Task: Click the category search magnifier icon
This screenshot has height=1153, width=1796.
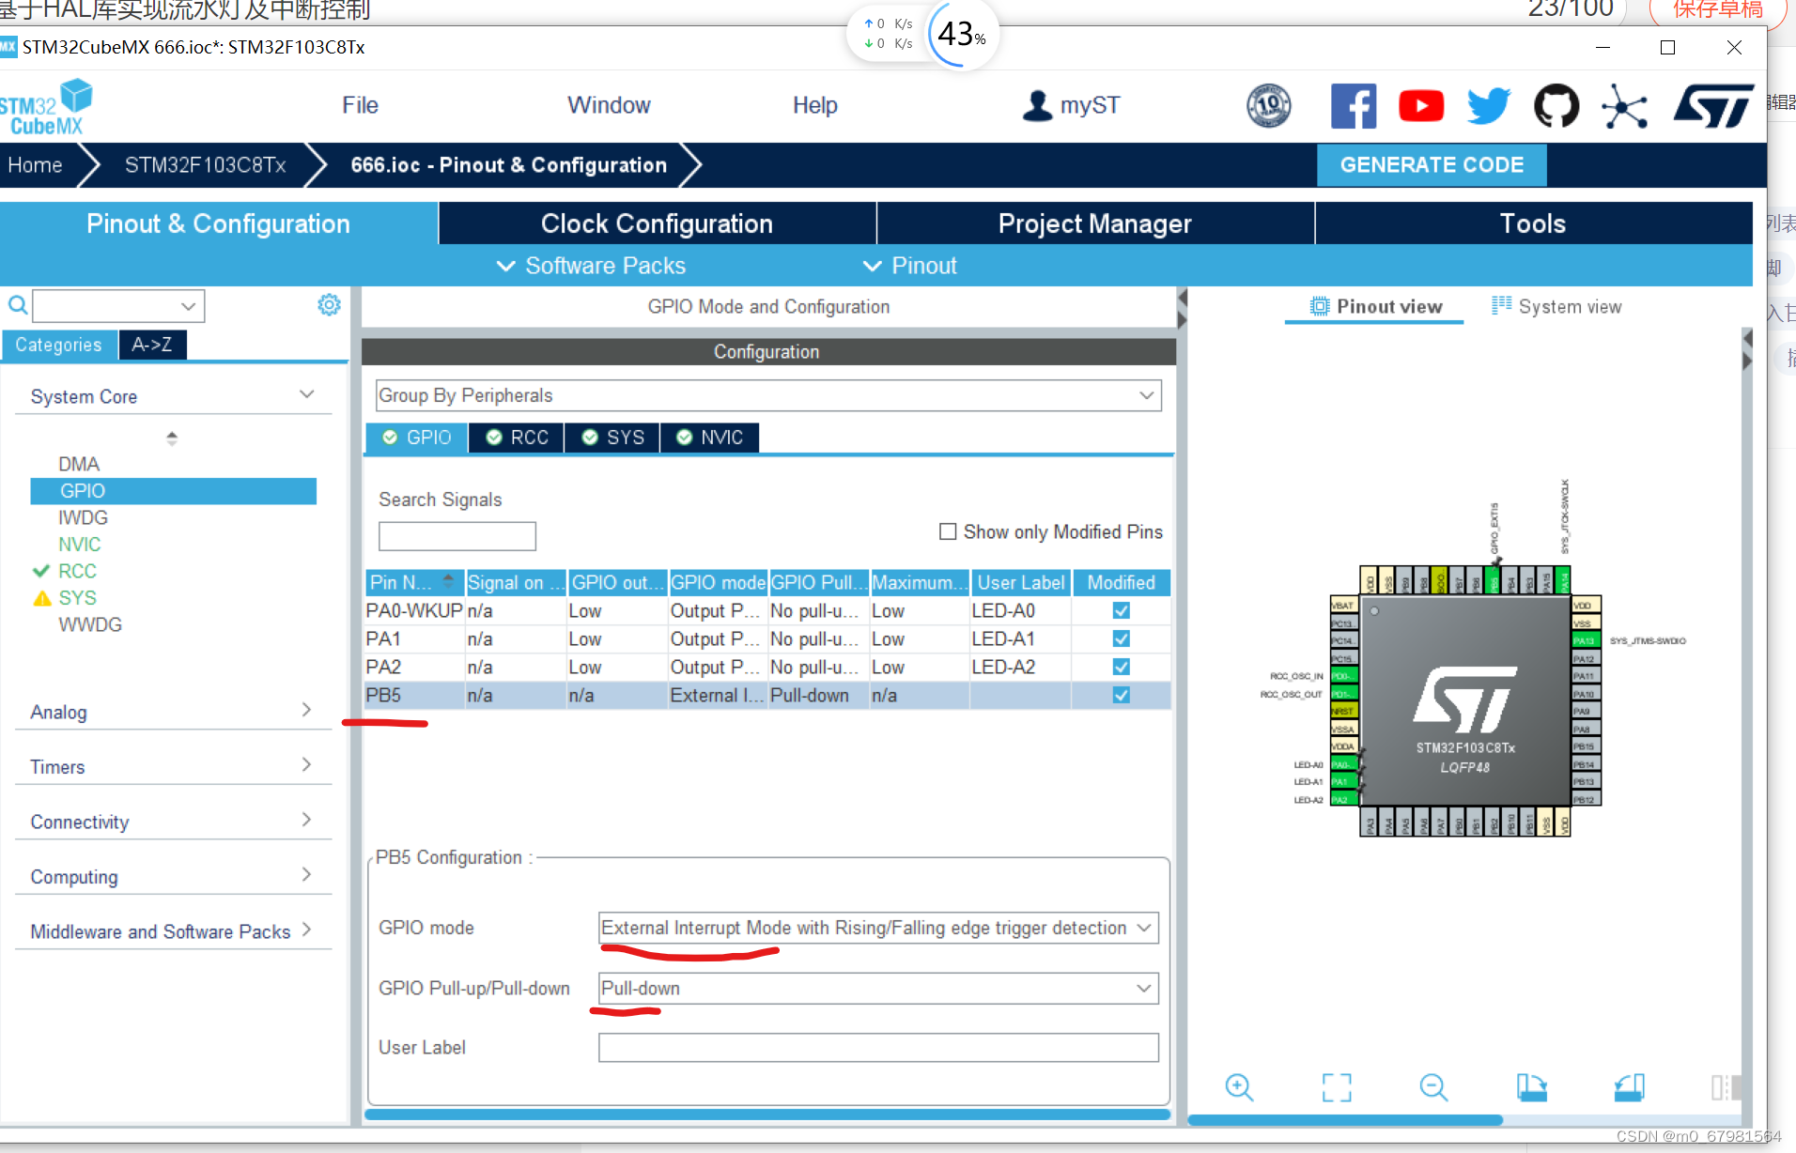Action: tap(17, 305)
